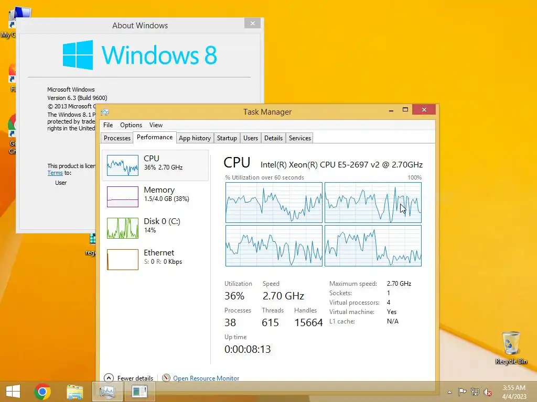Click the Utilization 36% value
The image size is (537, 402).
point(234,296)
